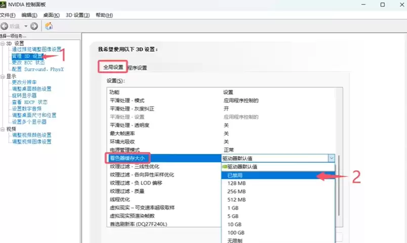The image size is (407, 243).
Task: Select the 平滑处理 - 透明度 row
Action: pyautogui.click(x=221, y=125)
